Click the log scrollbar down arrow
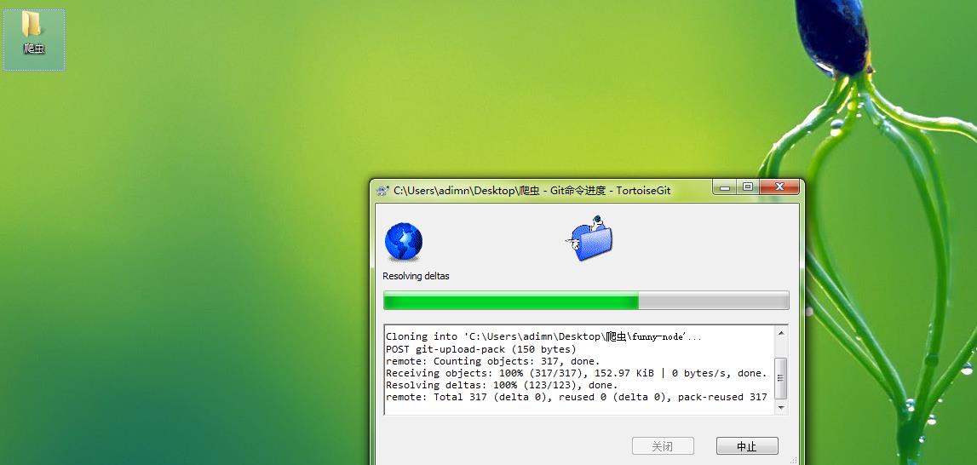This screenshot has height=465, width=977. coord(781,408)
